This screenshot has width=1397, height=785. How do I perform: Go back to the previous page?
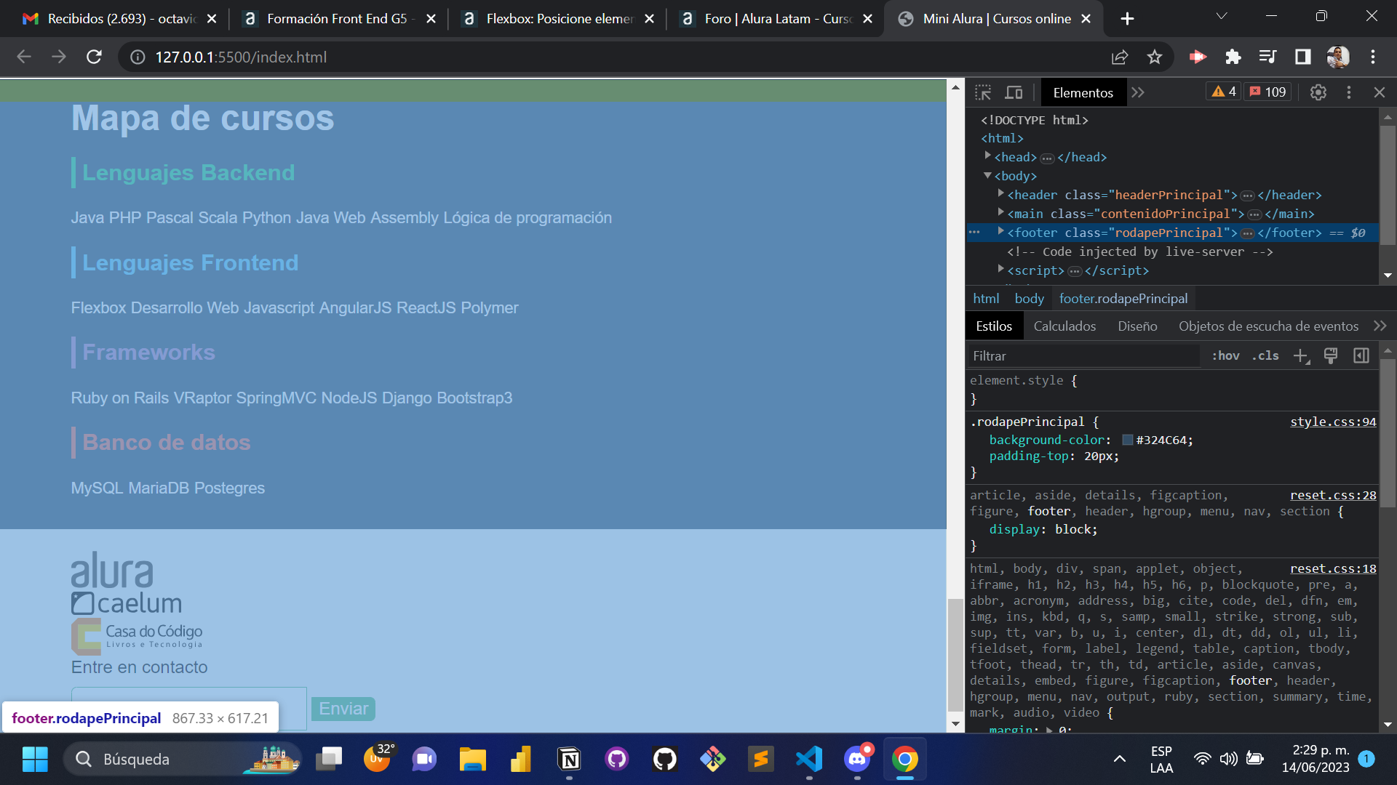24,57
